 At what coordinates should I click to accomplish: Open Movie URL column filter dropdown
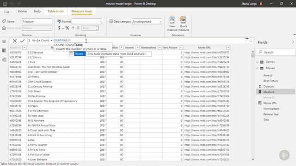click(x=228, y=47)
